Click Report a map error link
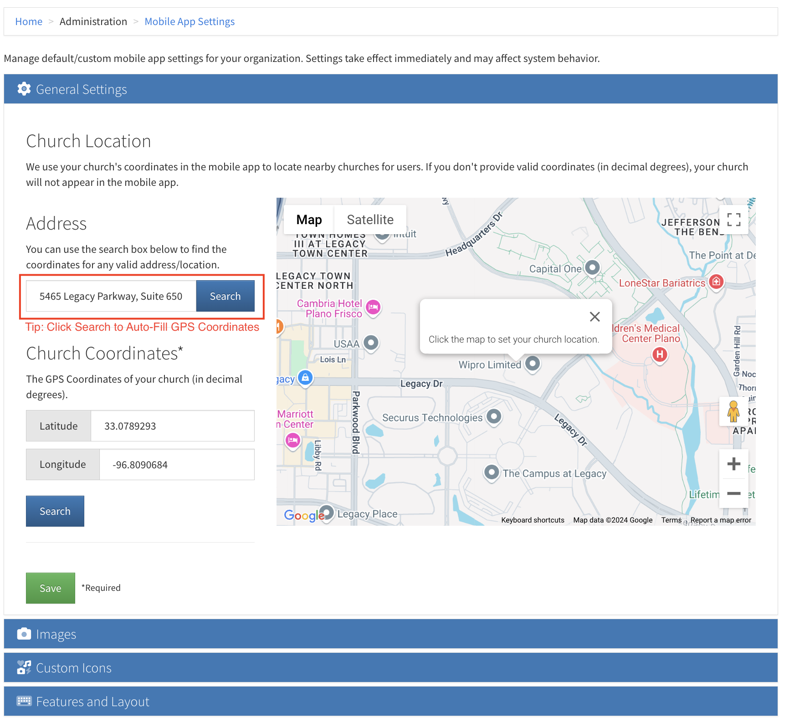This screenshot has height=728, width=789. click(x=721, y=520)
